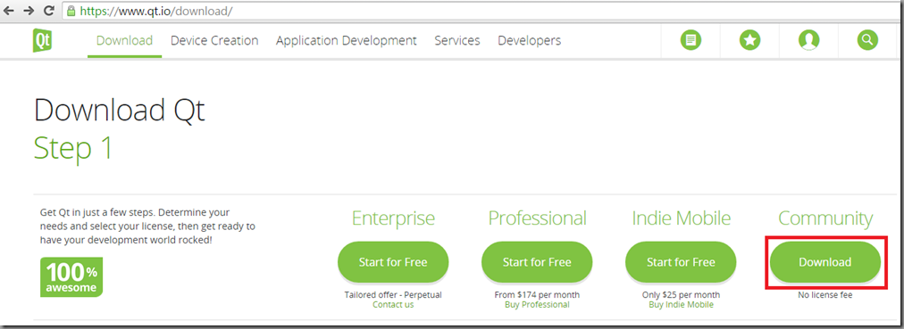Click Community Download button
904x329 pixels.
[x=825, y=262]
